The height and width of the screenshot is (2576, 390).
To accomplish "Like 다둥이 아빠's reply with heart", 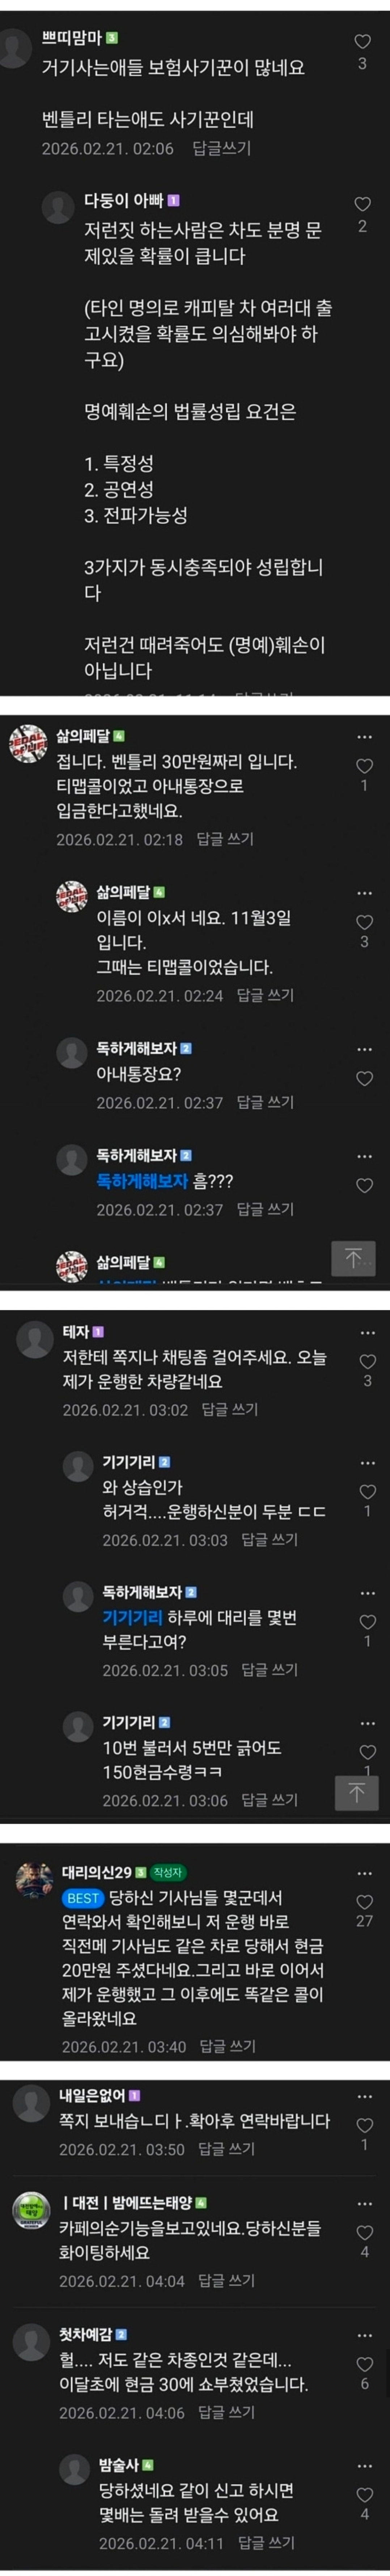I will point(362,204).
